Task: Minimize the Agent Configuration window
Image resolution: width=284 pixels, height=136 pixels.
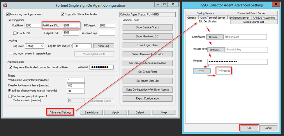Action: pyautogui.click(x=158, y=4)
